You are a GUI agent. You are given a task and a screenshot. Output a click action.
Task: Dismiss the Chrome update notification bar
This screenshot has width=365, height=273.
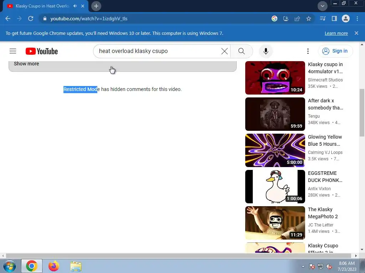356,33
